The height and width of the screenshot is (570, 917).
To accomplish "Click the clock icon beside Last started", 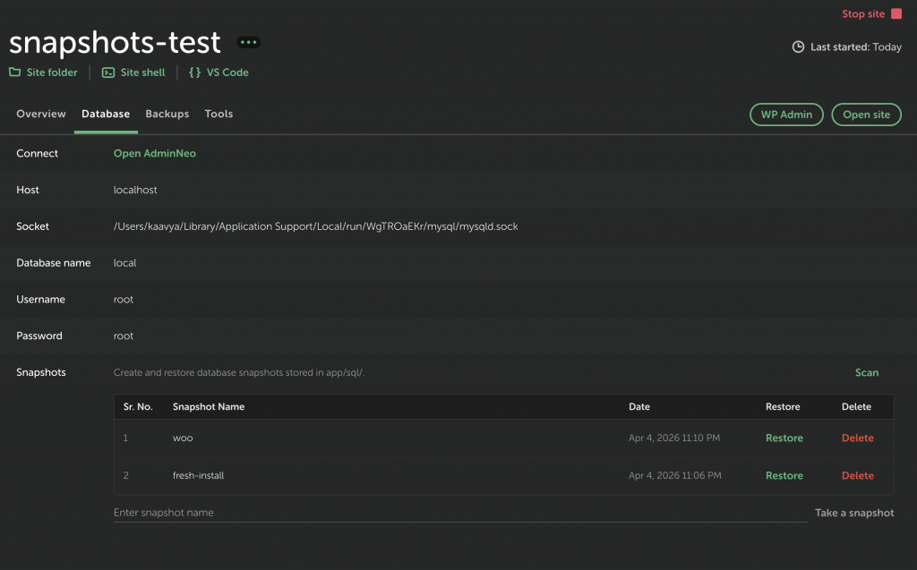I will click(x=797, y=47).
